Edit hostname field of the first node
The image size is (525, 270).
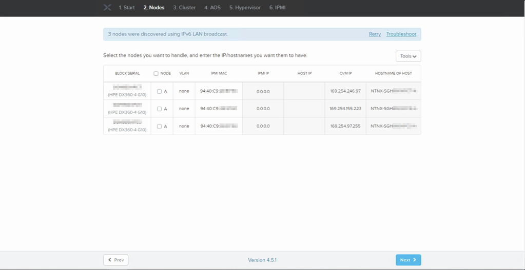point(394,91)
